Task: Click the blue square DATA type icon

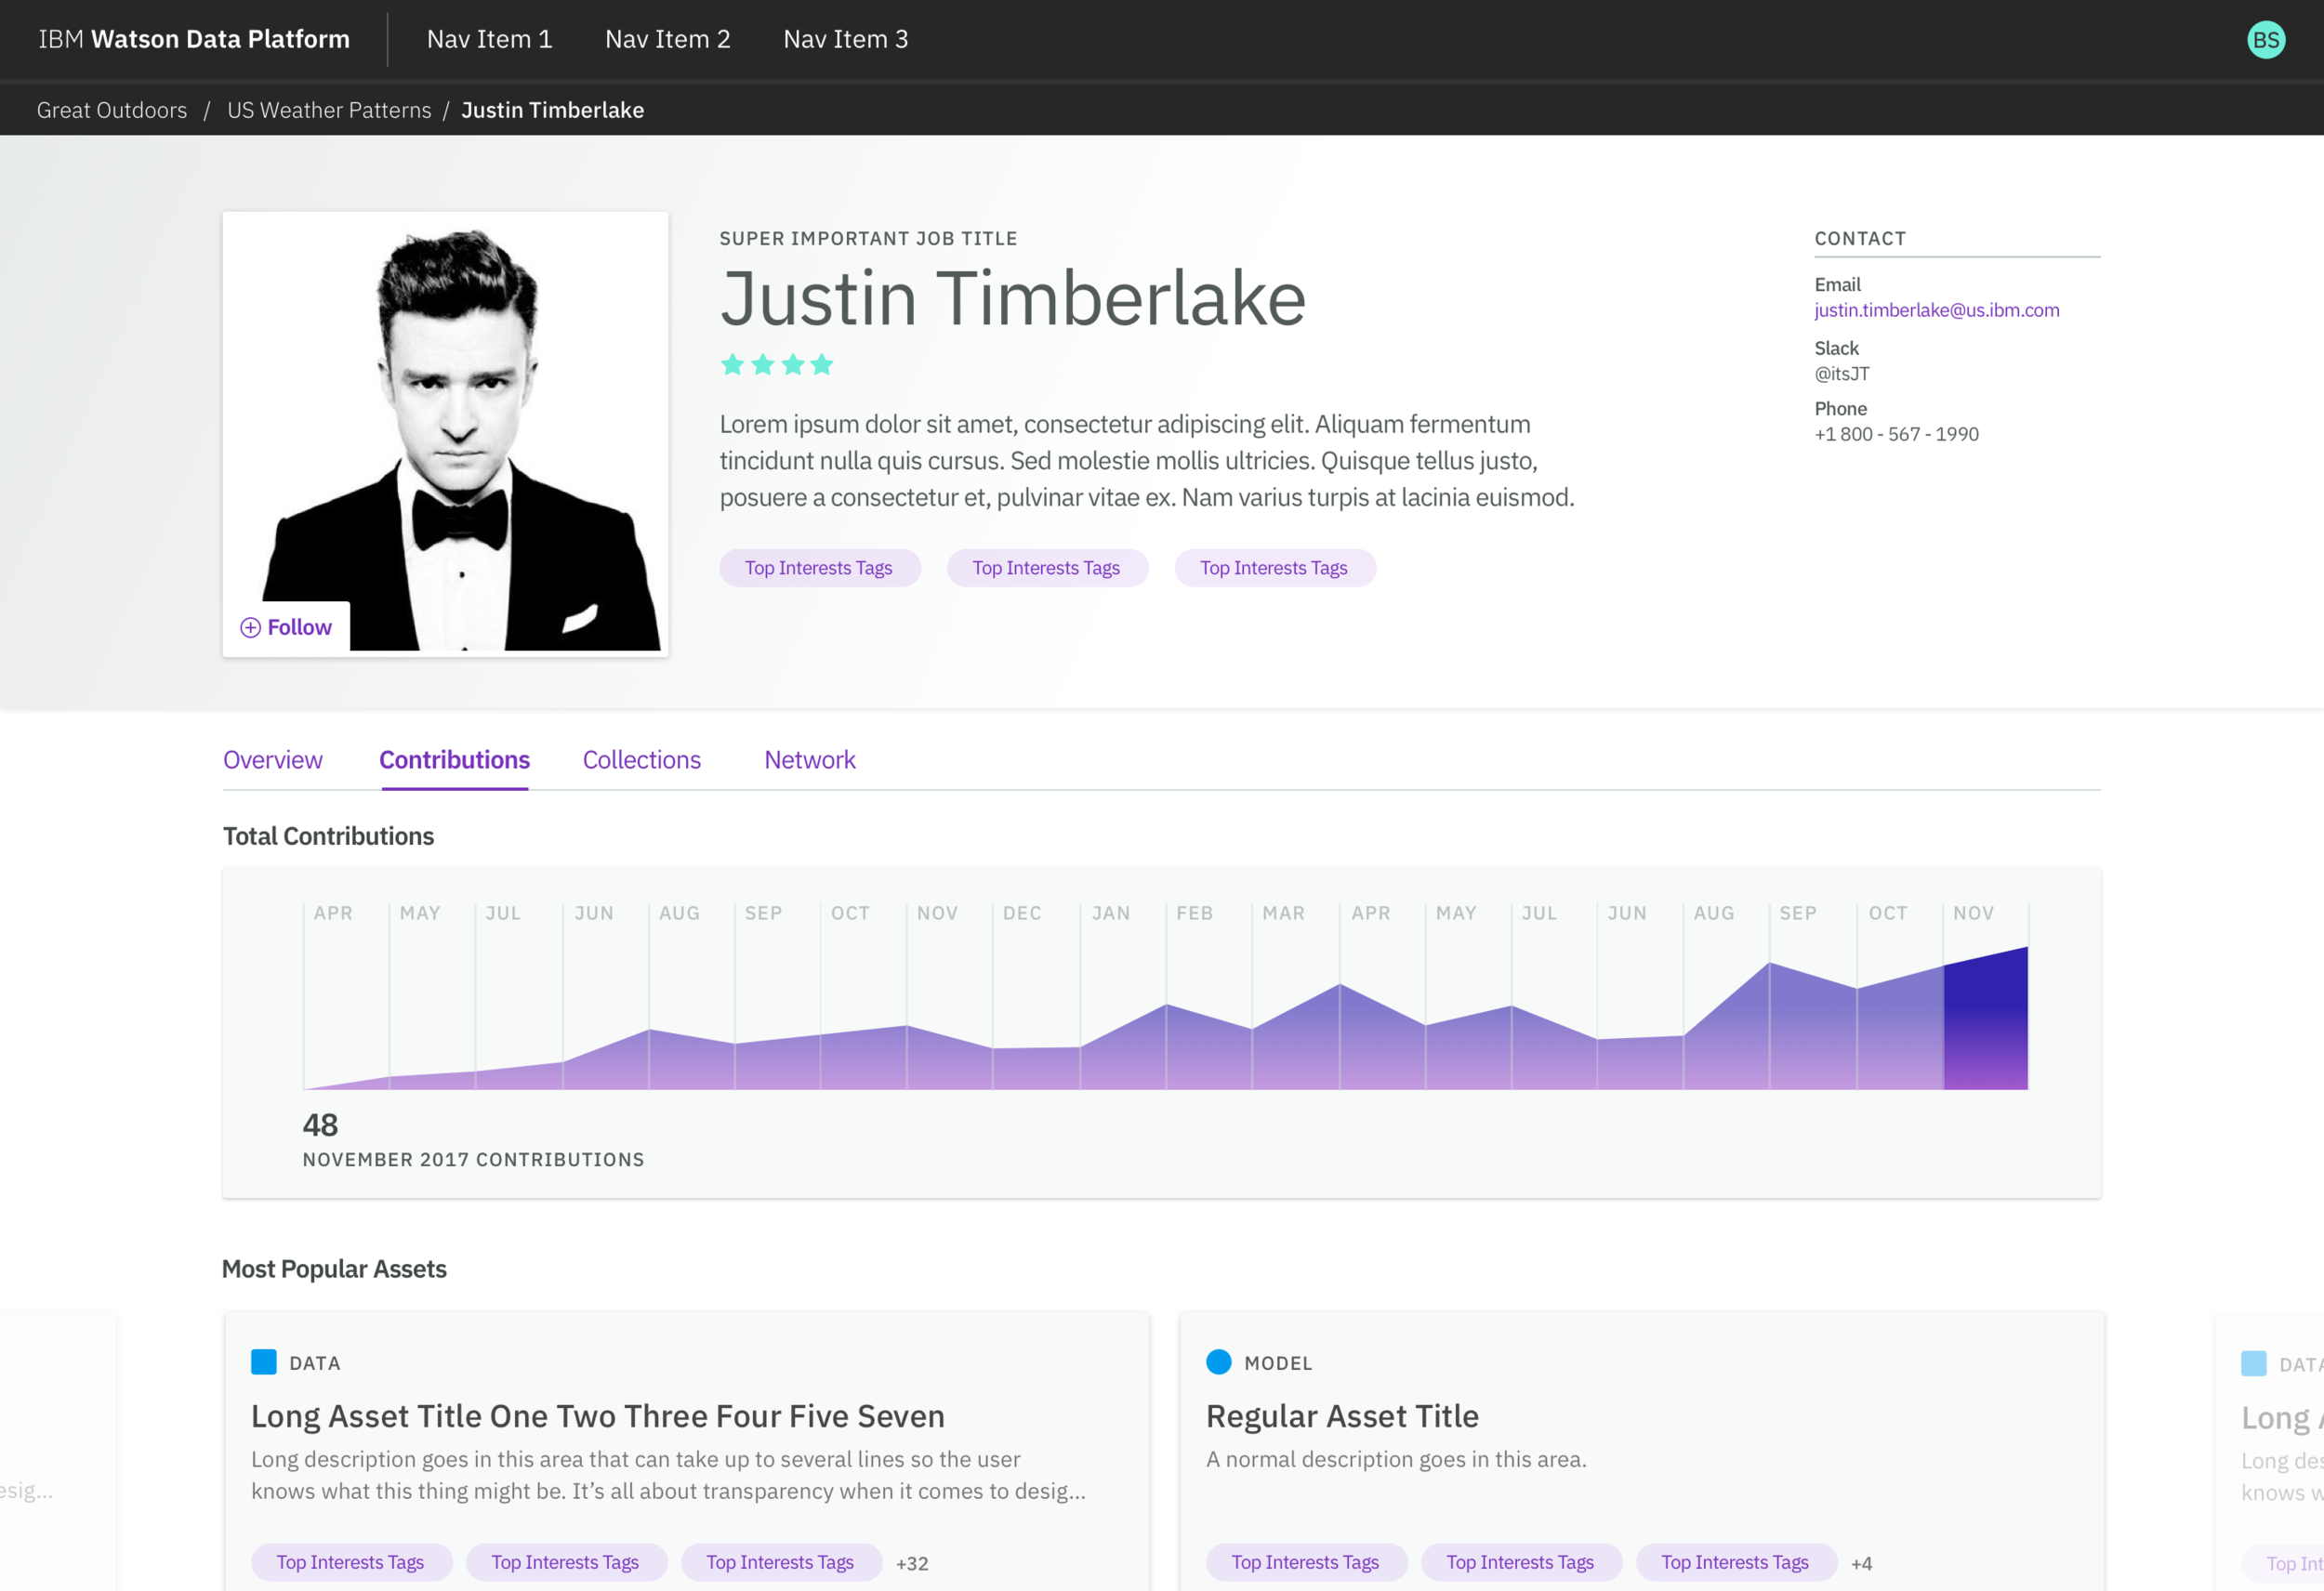Action: pyautogui.click(x=263, y=1362)
